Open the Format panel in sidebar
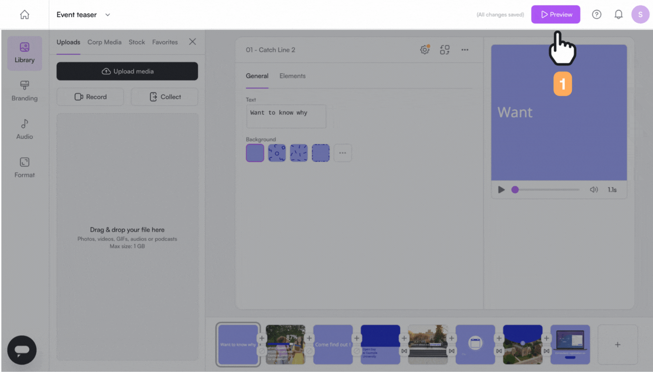653x372 pixels. point(24,168)
